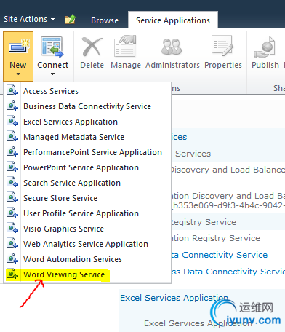285x332 pixels.
Task: Click the Delete ribbon icon
Action: 92,47
